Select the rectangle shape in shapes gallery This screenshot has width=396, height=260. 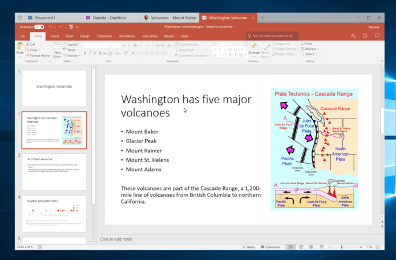coord(231,44)
